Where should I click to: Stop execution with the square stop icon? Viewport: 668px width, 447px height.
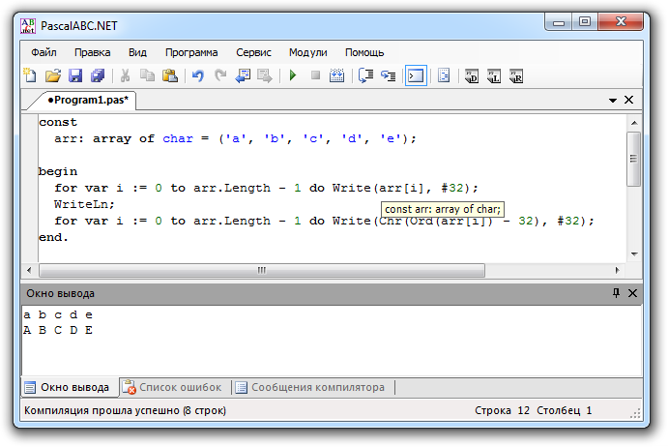pos(315,75)
